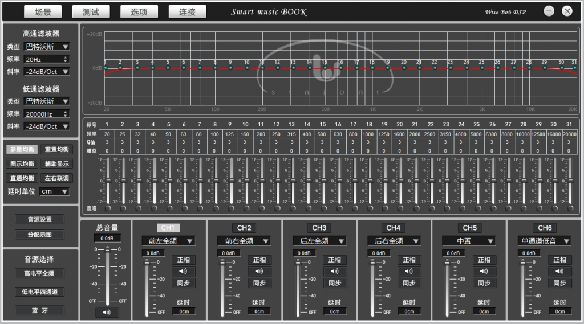Click the 辅助显示 button

57,163
